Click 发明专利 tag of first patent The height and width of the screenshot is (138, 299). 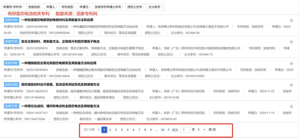click(x=12, y=20)
